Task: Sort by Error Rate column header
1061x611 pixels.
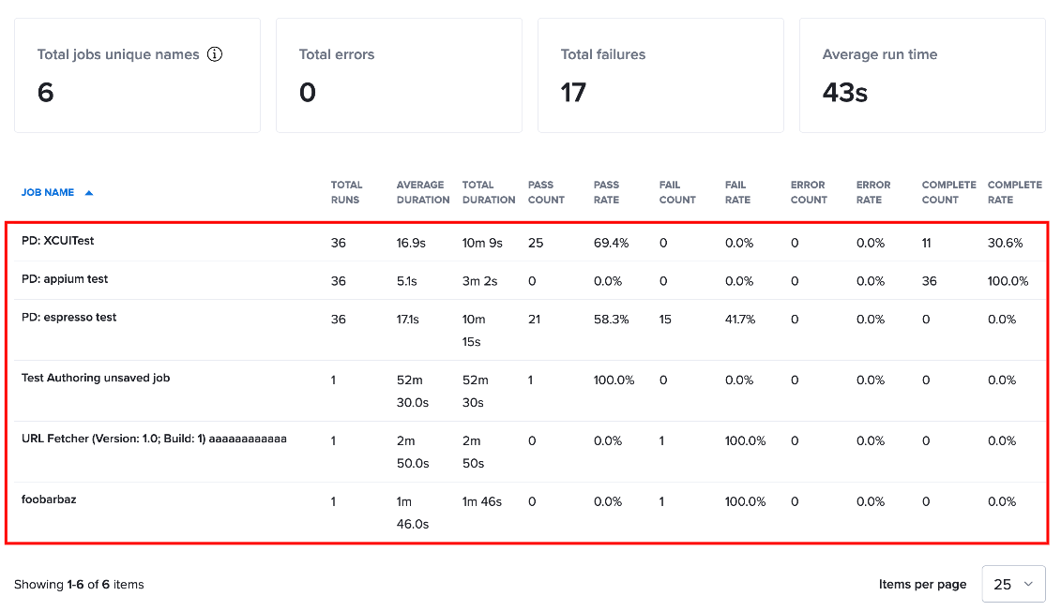Action: (x=872, y=192)
